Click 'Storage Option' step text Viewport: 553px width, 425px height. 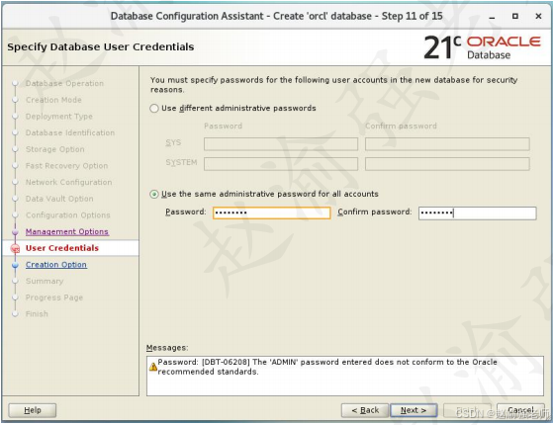55,149
